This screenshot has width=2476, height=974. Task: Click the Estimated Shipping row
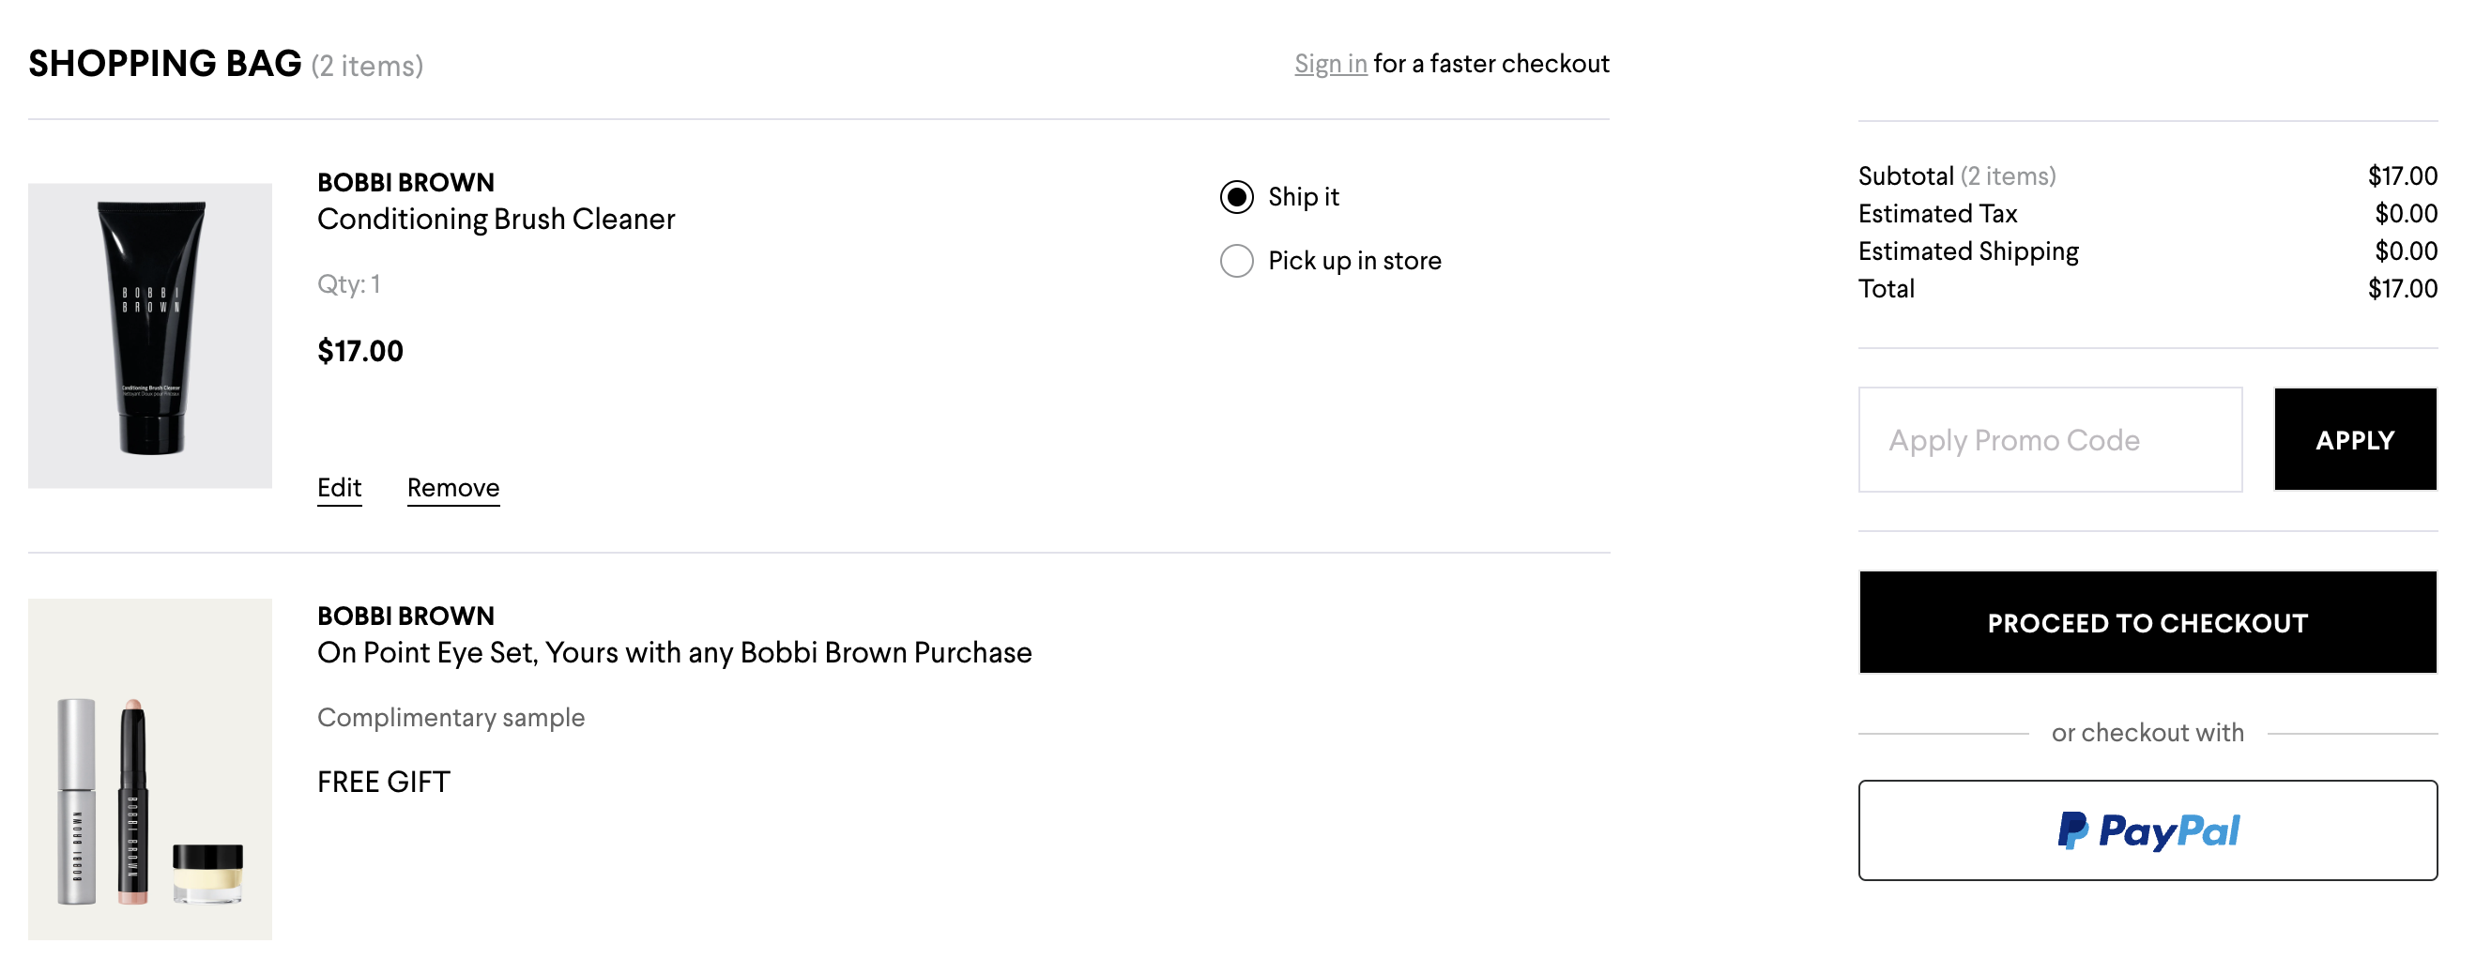(x=2147, y=251)
